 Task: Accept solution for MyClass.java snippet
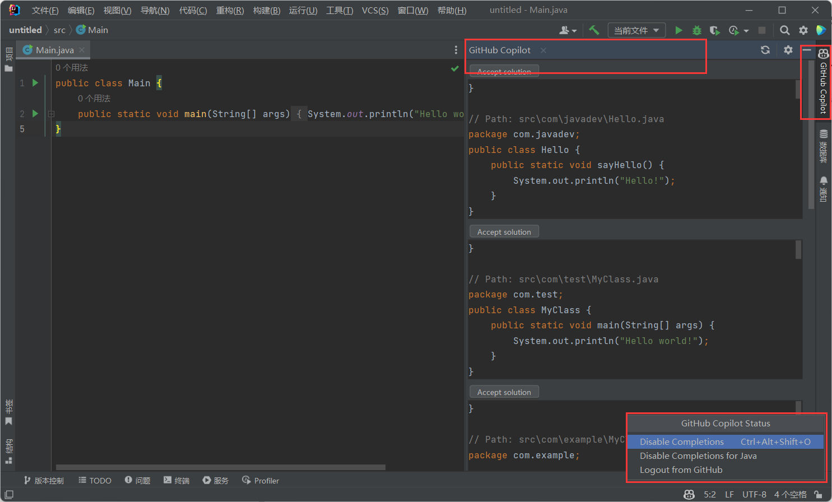(x=504, y=232)
